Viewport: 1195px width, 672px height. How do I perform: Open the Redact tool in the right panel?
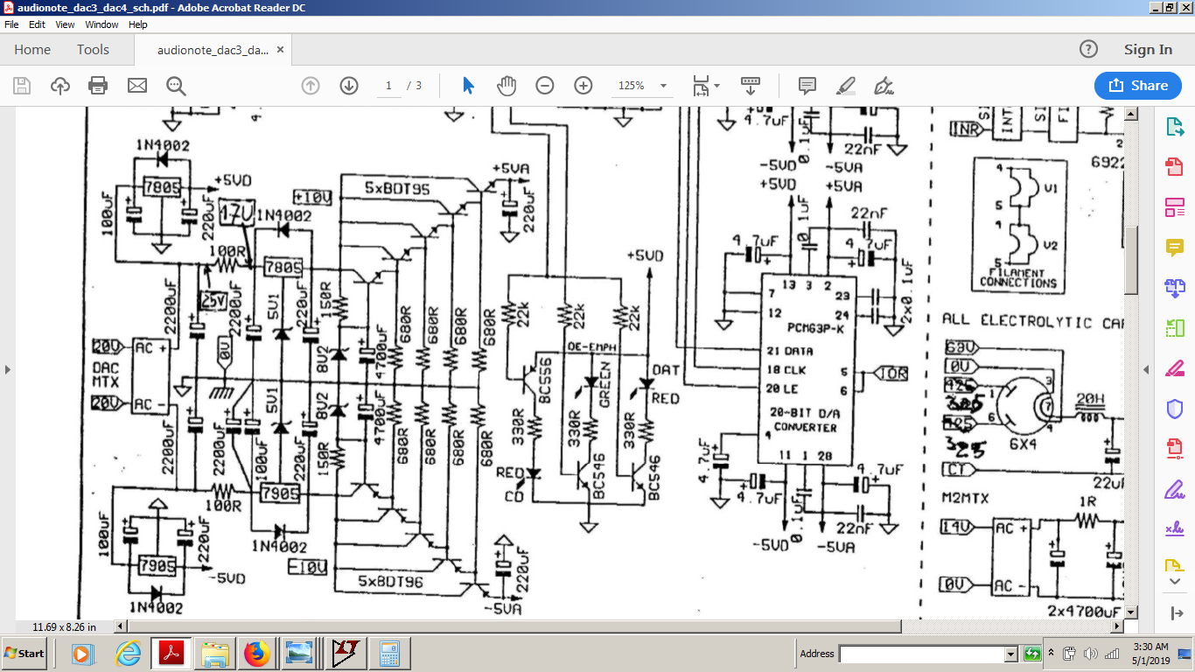1174,368
